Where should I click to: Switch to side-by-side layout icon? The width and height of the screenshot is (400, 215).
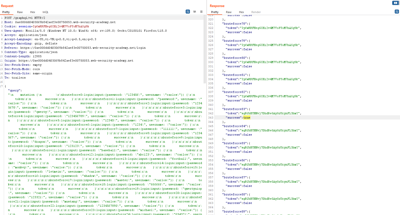(x=395, y=3)
